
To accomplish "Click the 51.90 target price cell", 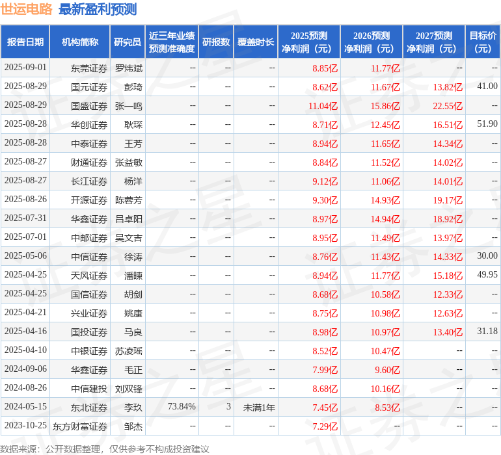I will tap(487, 123).
